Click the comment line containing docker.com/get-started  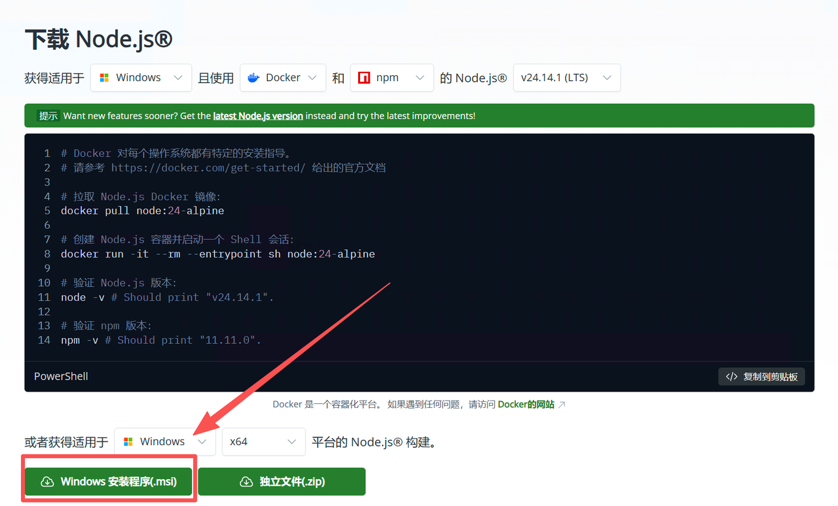(223, 167)
